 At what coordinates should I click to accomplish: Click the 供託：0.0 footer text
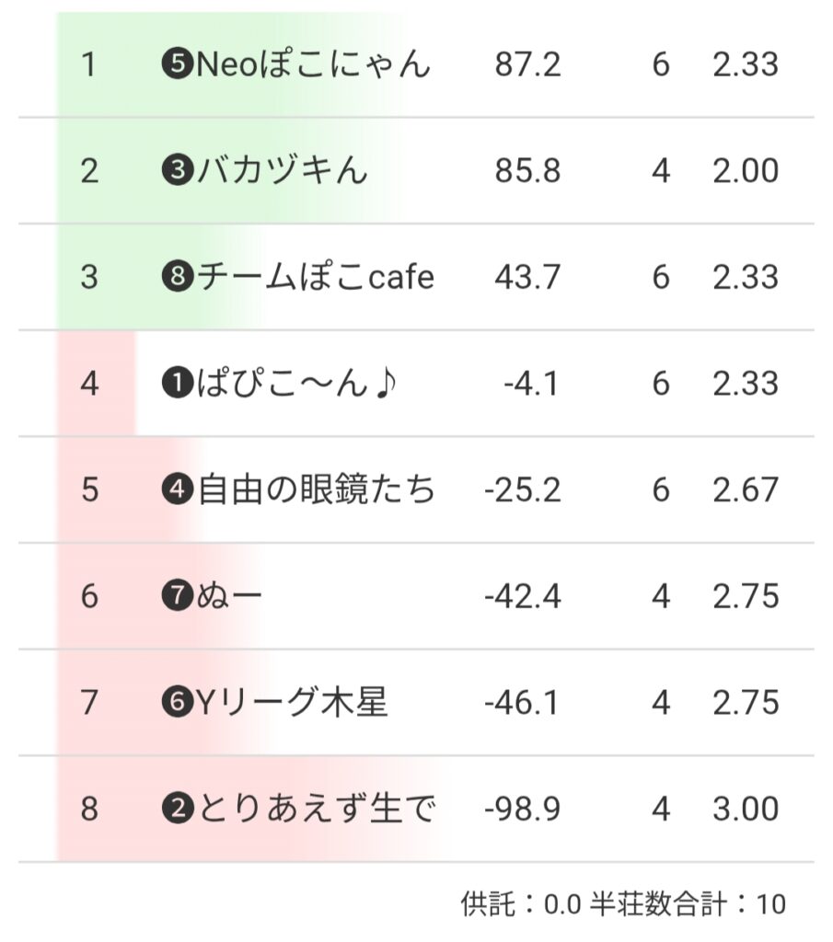point(521,904)
